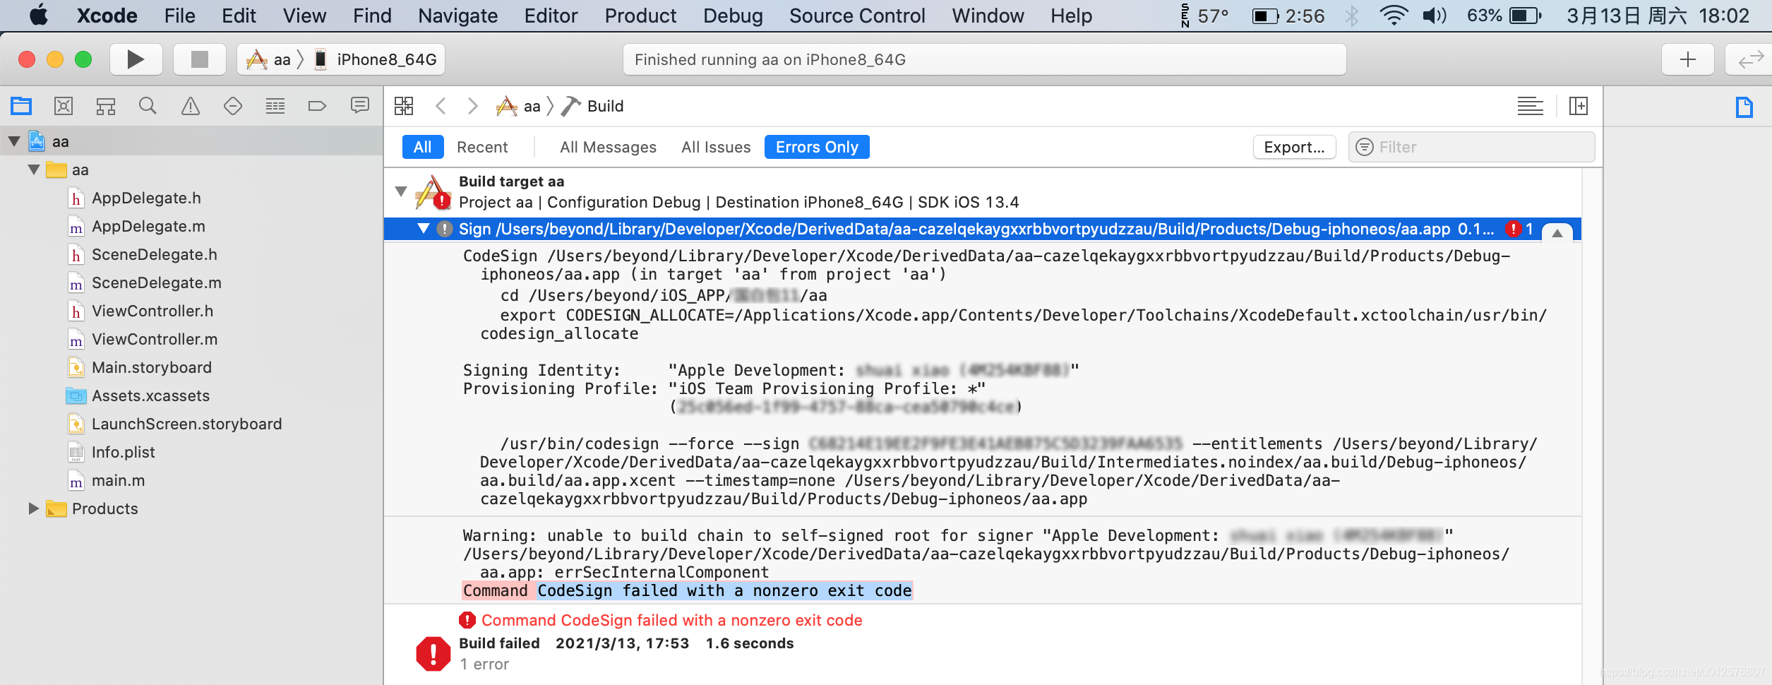Open the Issue navigator warning triangle

189,105
